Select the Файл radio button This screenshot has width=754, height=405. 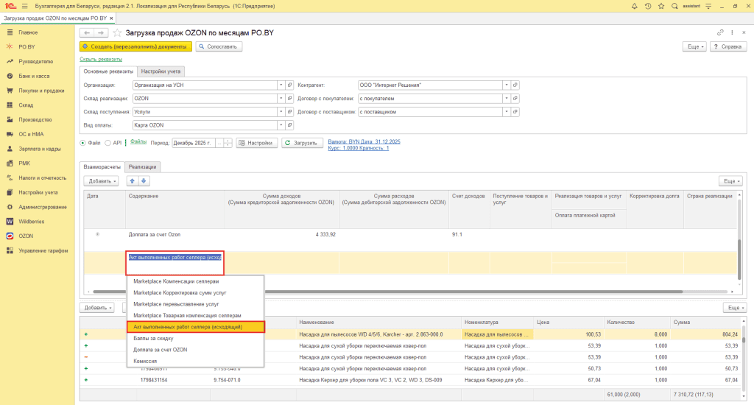coord(82,143)
